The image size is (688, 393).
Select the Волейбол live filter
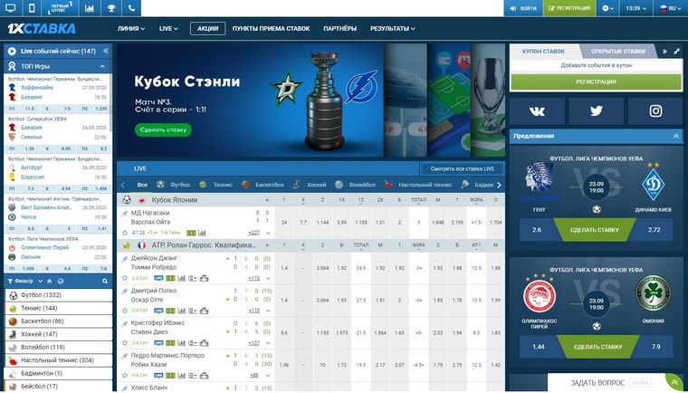[x=355, y=185]
